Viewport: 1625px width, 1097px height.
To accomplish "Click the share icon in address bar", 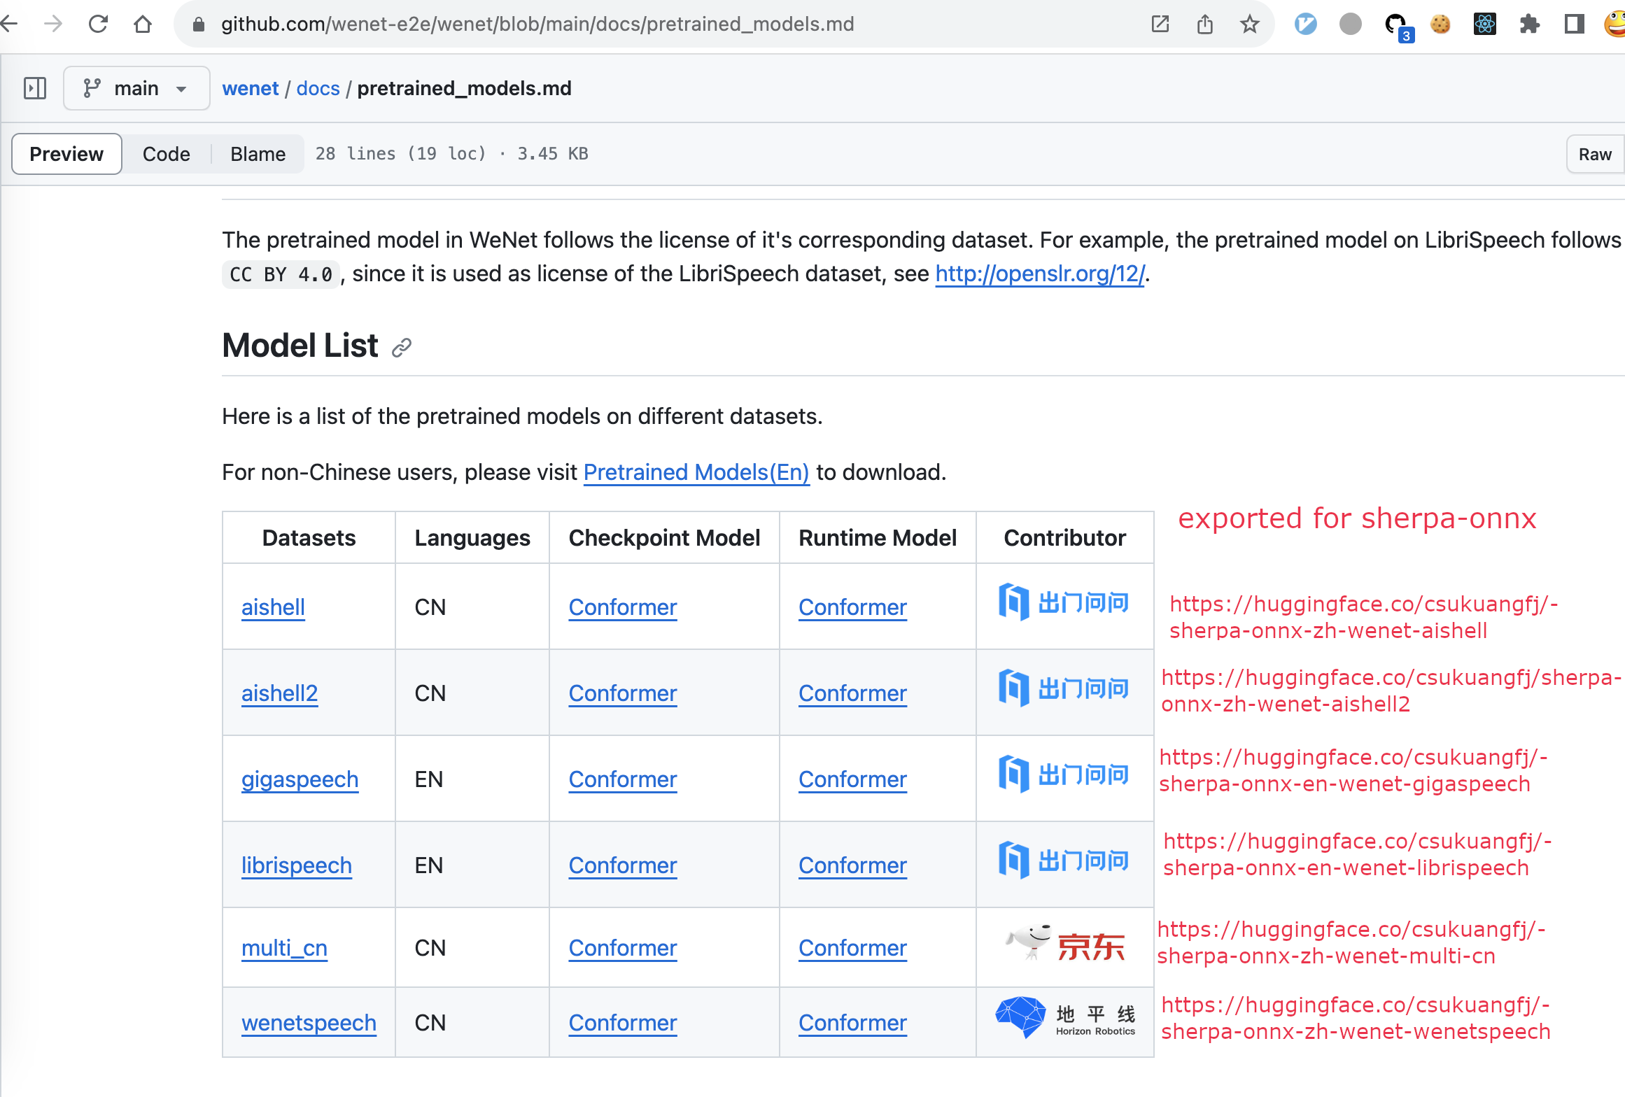I will 1204,24.
